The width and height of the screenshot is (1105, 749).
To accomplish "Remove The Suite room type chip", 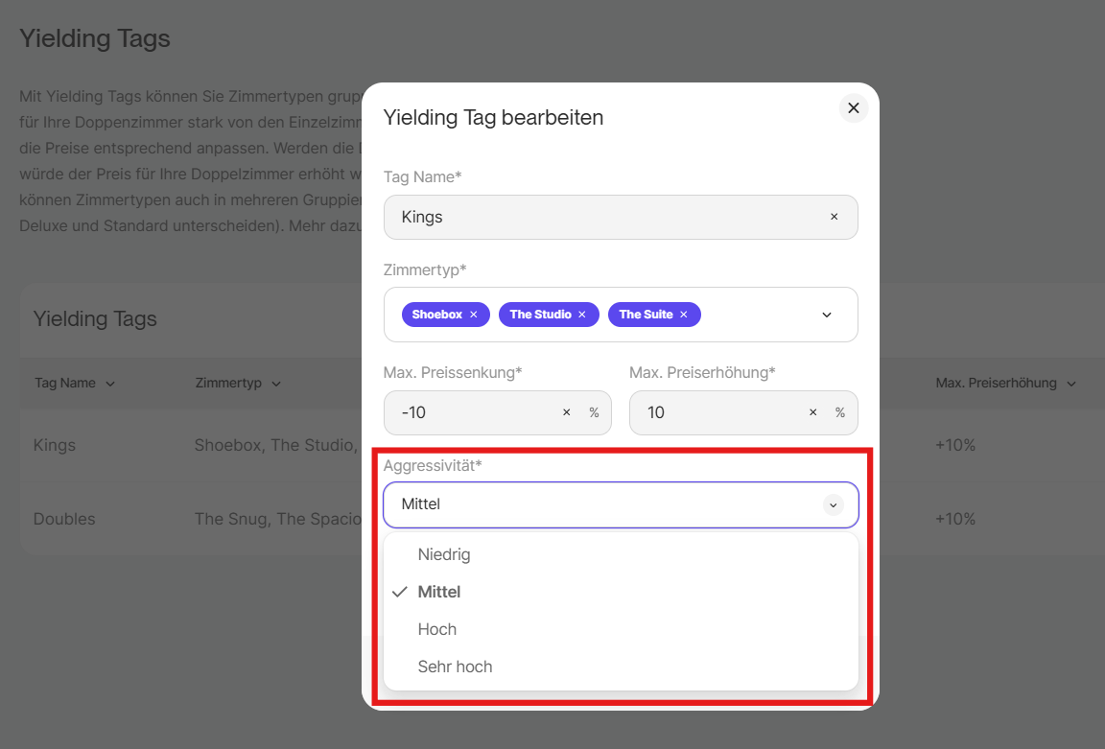I will (684, 315).
